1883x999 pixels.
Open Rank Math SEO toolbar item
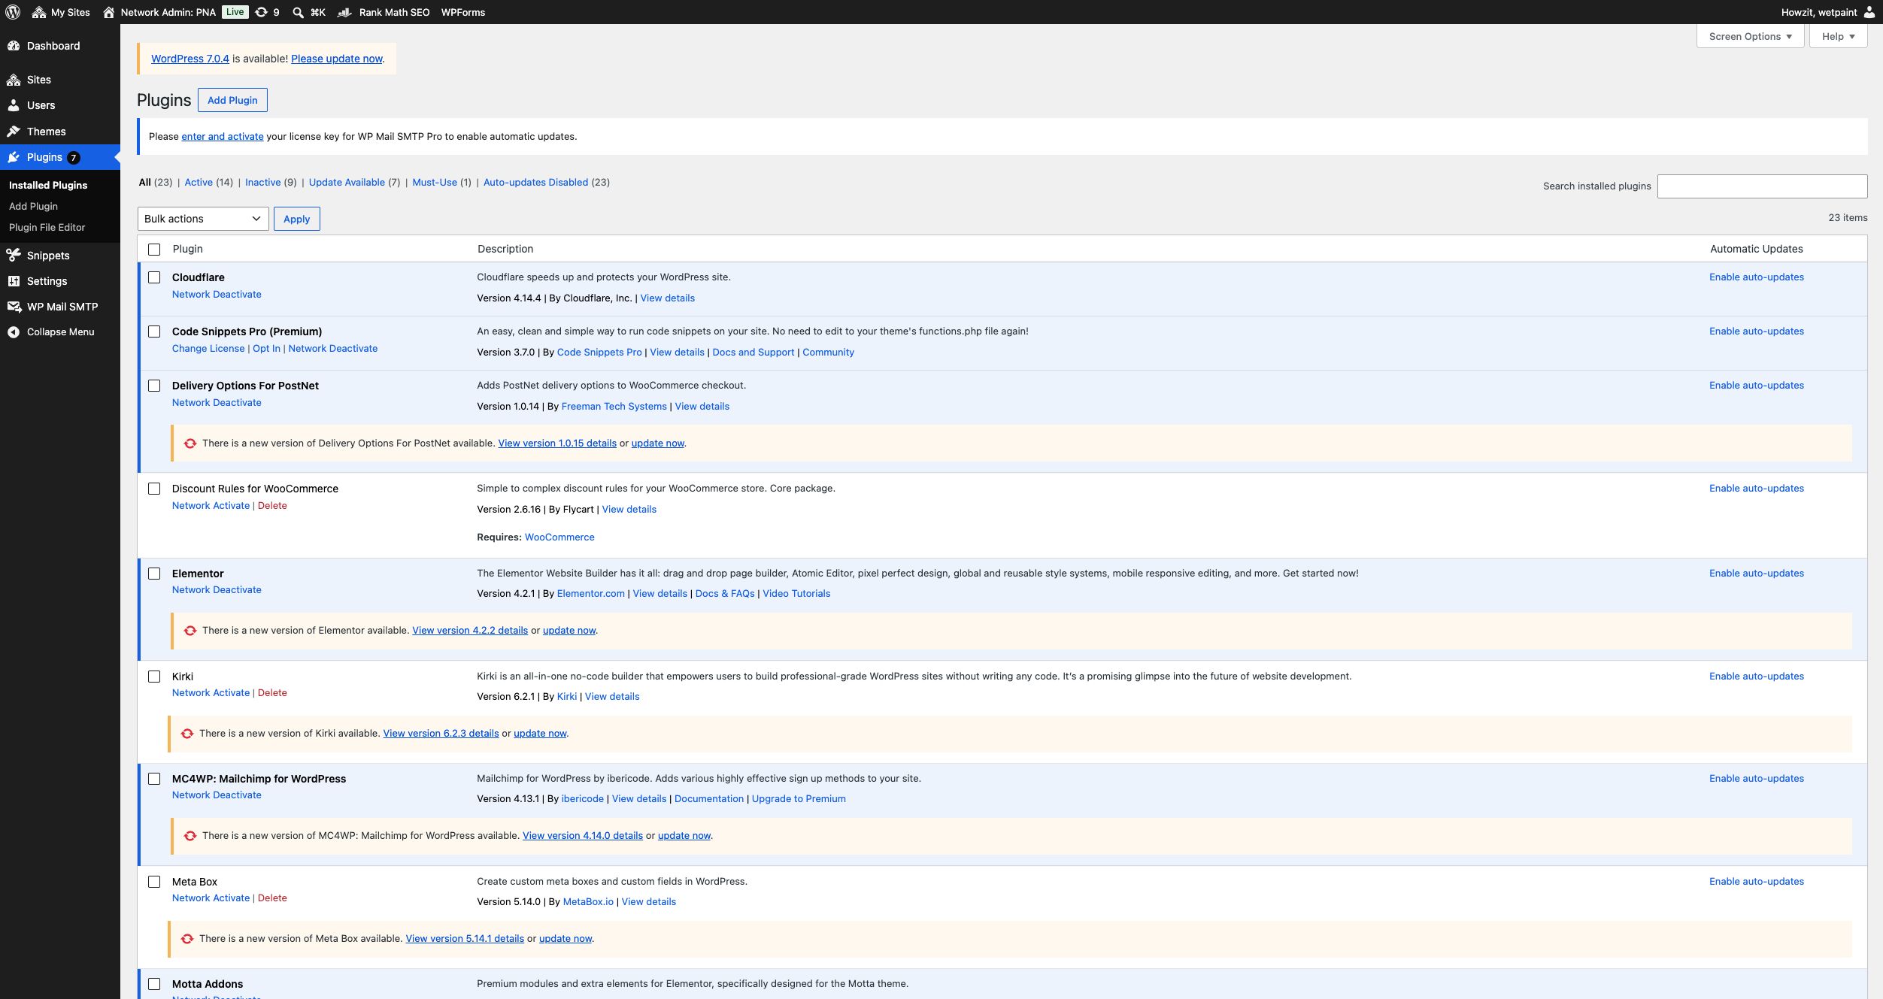click(x=384, y=12)
